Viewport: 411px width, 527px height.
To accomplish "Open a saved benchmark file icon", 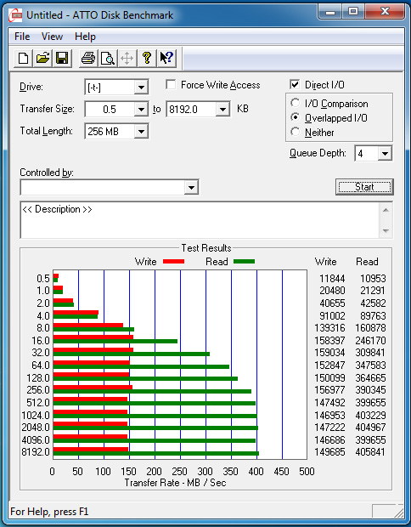I will [x=42, y=58].
